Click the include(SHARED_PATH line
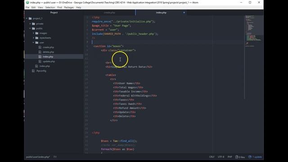Viewport: 288px width, 162px height. [125, 34]
